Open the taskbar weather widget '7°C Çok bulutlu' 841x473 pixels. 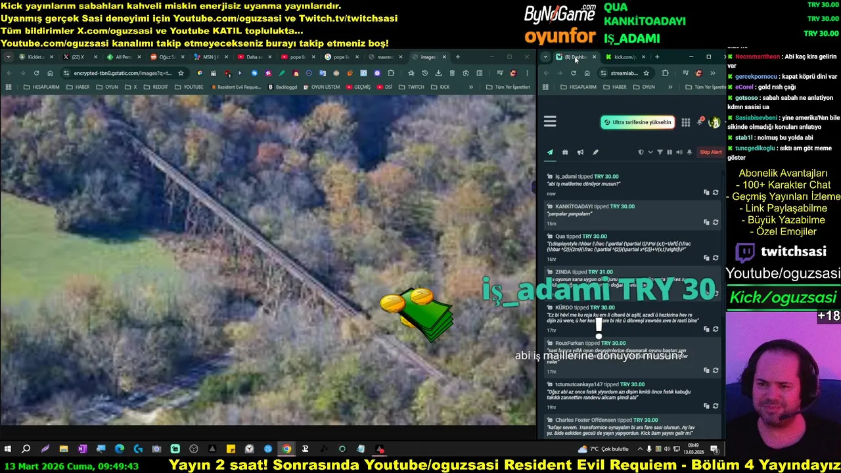603,449
